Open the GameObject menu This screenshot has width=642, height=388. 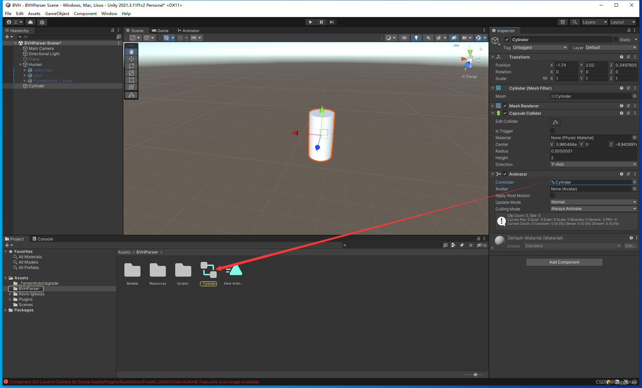(x=57, y=14)
